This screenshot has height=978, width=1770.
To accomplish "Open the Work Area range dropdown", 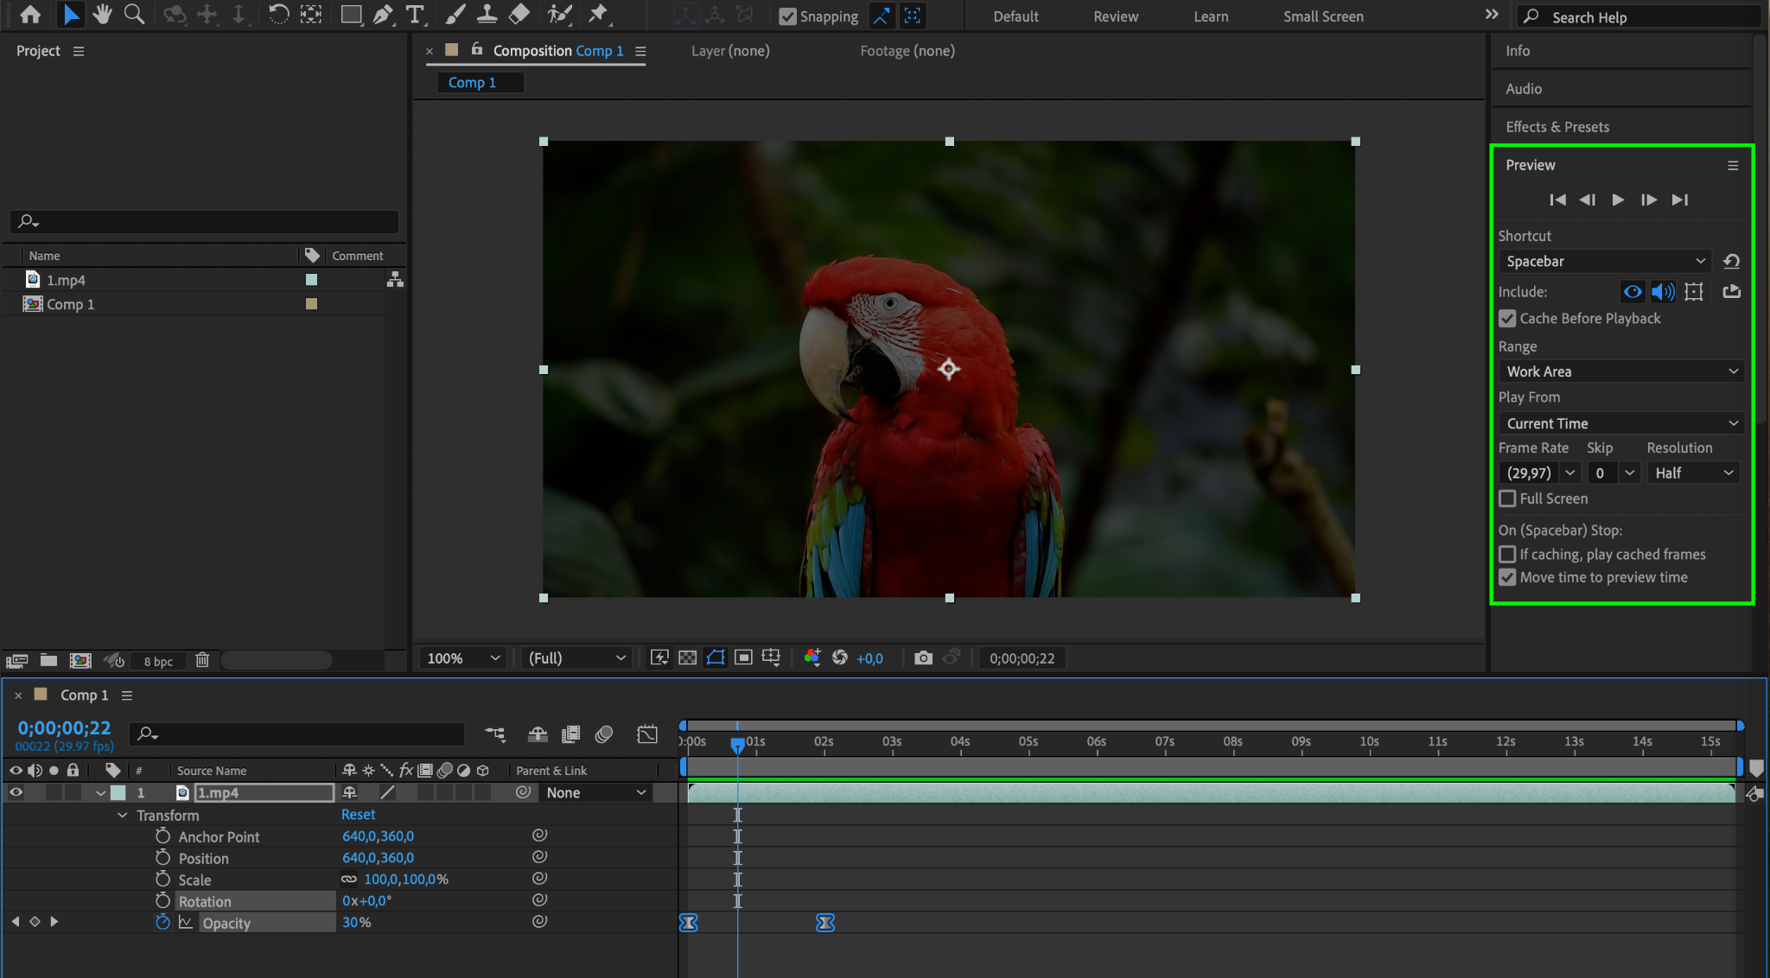I will (x=1621, y=372).
